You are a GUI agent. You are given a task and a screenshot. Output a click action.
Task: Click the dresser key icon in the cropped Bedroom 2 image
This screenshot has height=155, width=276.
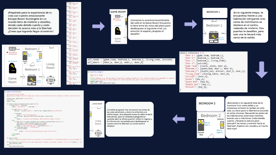click(222, 125)
